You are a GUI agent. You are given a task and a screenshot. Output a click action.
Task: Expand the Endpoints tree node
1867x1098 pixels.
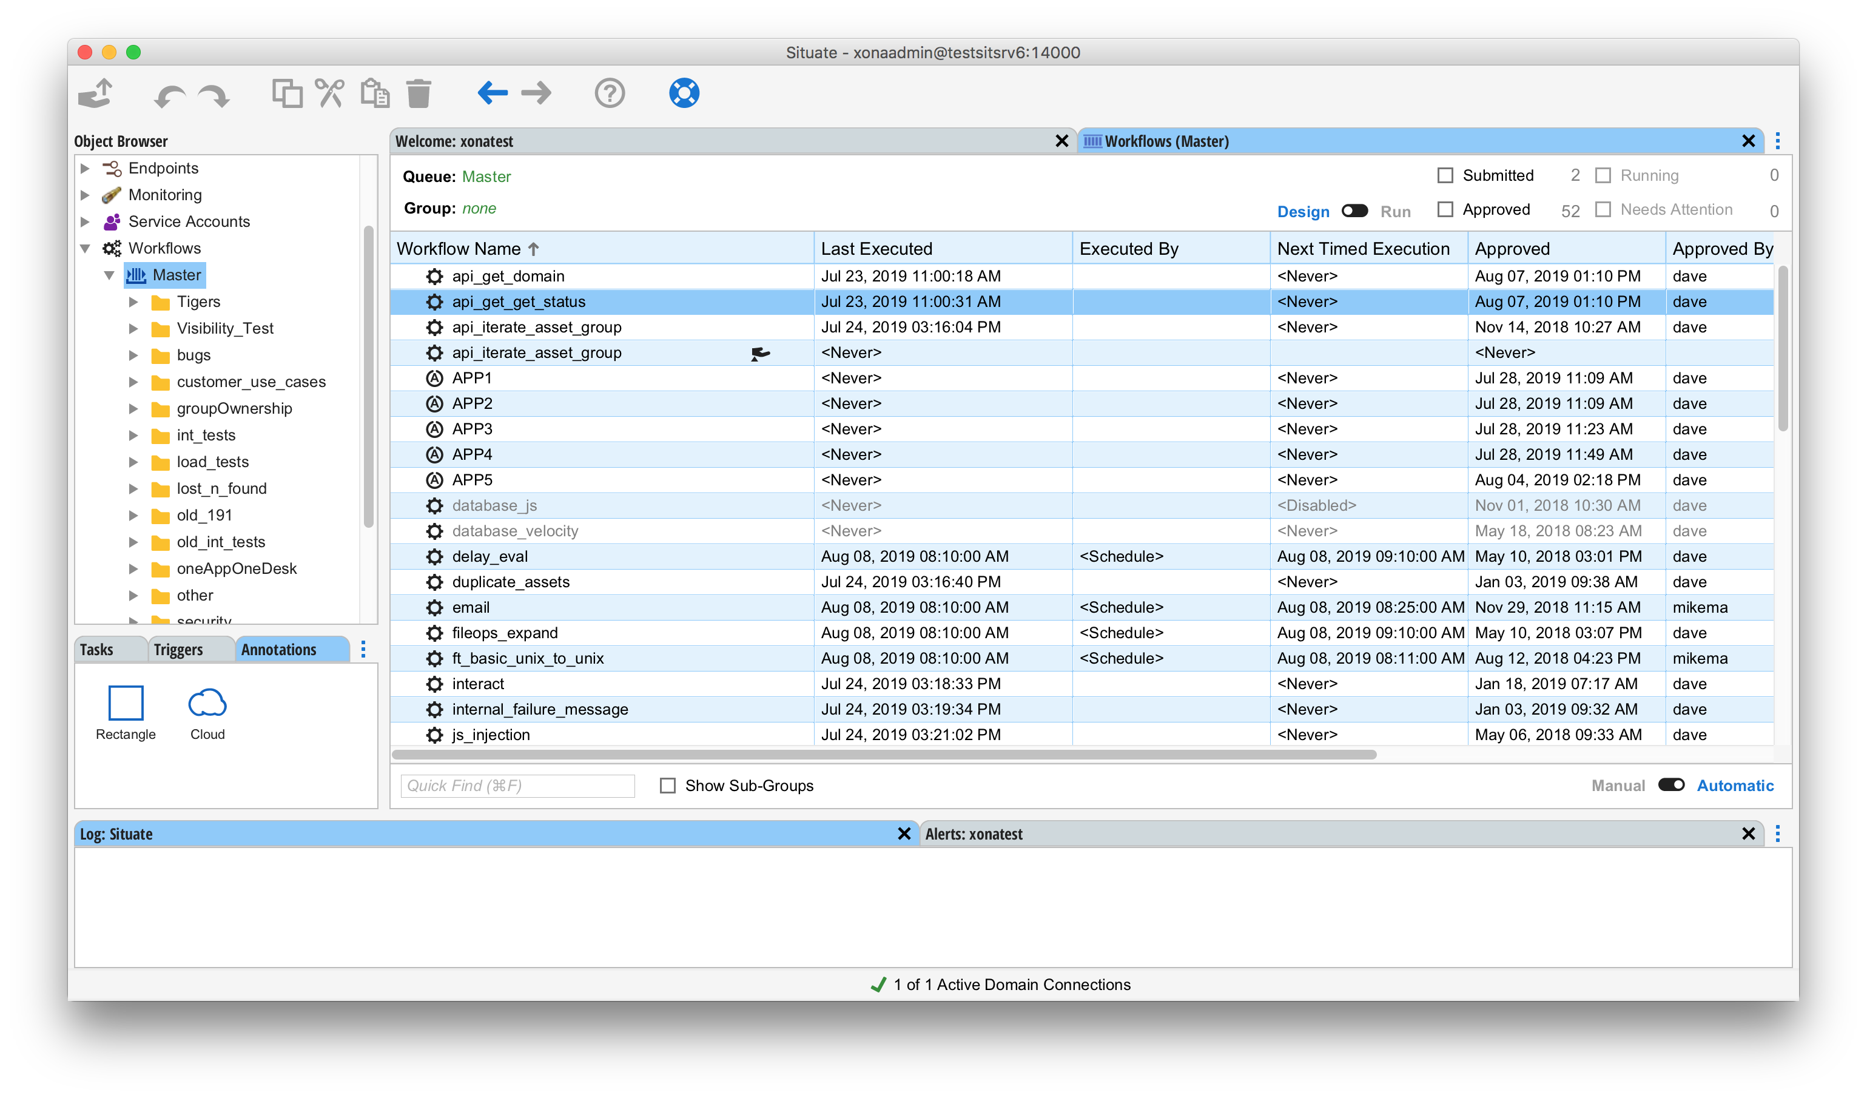coord(85,169)
